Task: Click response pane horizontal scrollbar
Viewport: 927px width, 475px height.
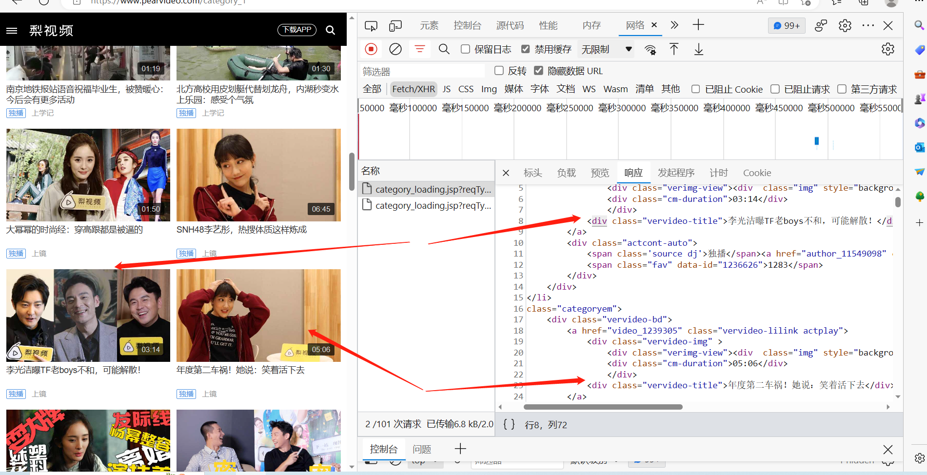Action: pyautogui.click(x=603, y=407)
